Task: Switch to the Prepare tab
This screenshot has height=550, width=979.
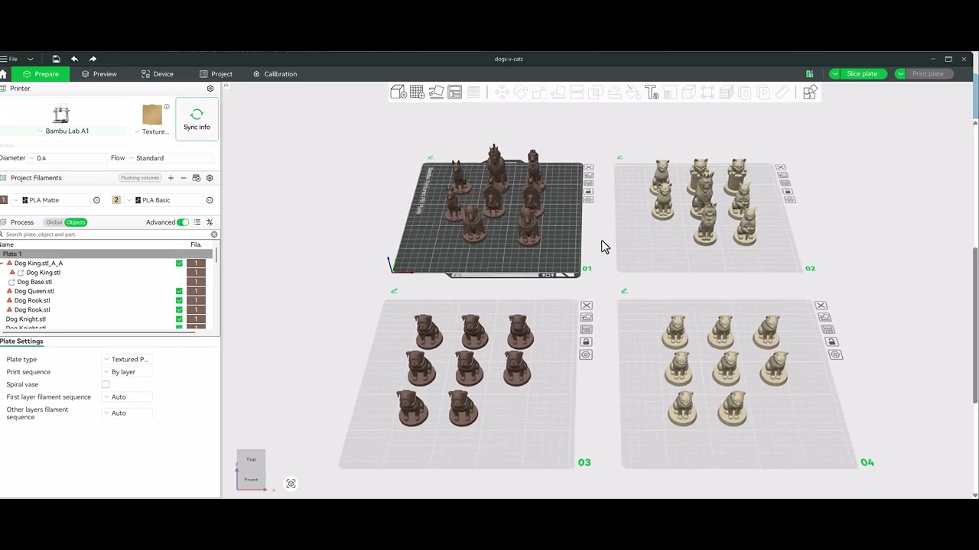Action: [40, 74]
